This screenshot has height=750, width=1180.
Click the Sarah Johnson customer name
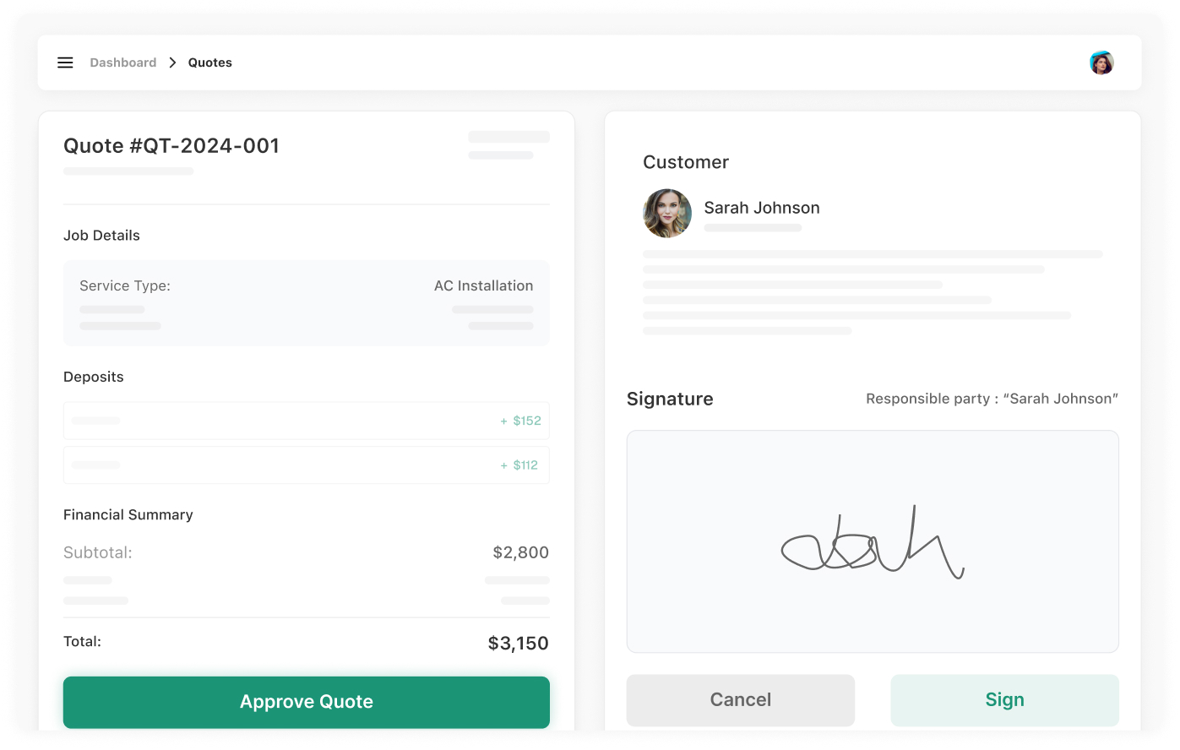coord(761,208)
